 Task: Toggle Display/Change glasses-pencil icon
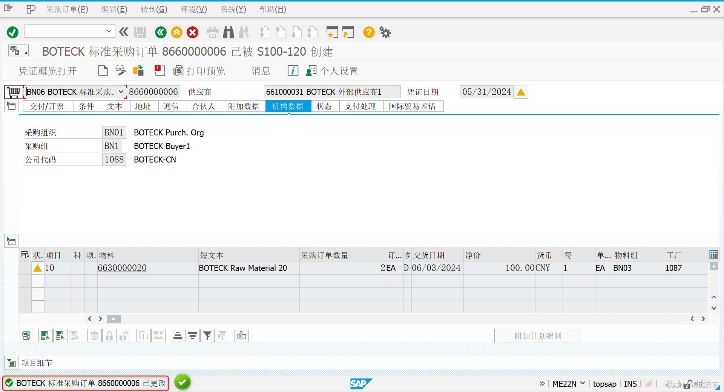(x=120, y=70)
